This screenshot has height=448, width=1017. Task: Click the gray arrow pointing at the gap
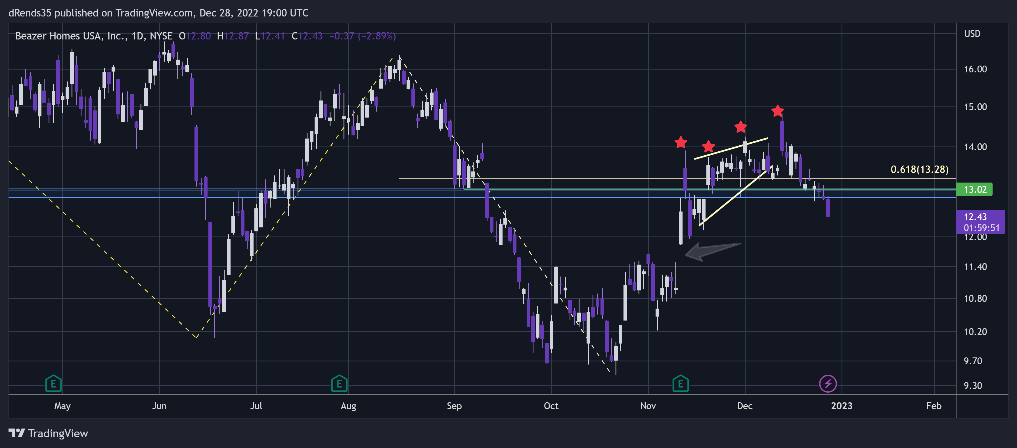713,252
